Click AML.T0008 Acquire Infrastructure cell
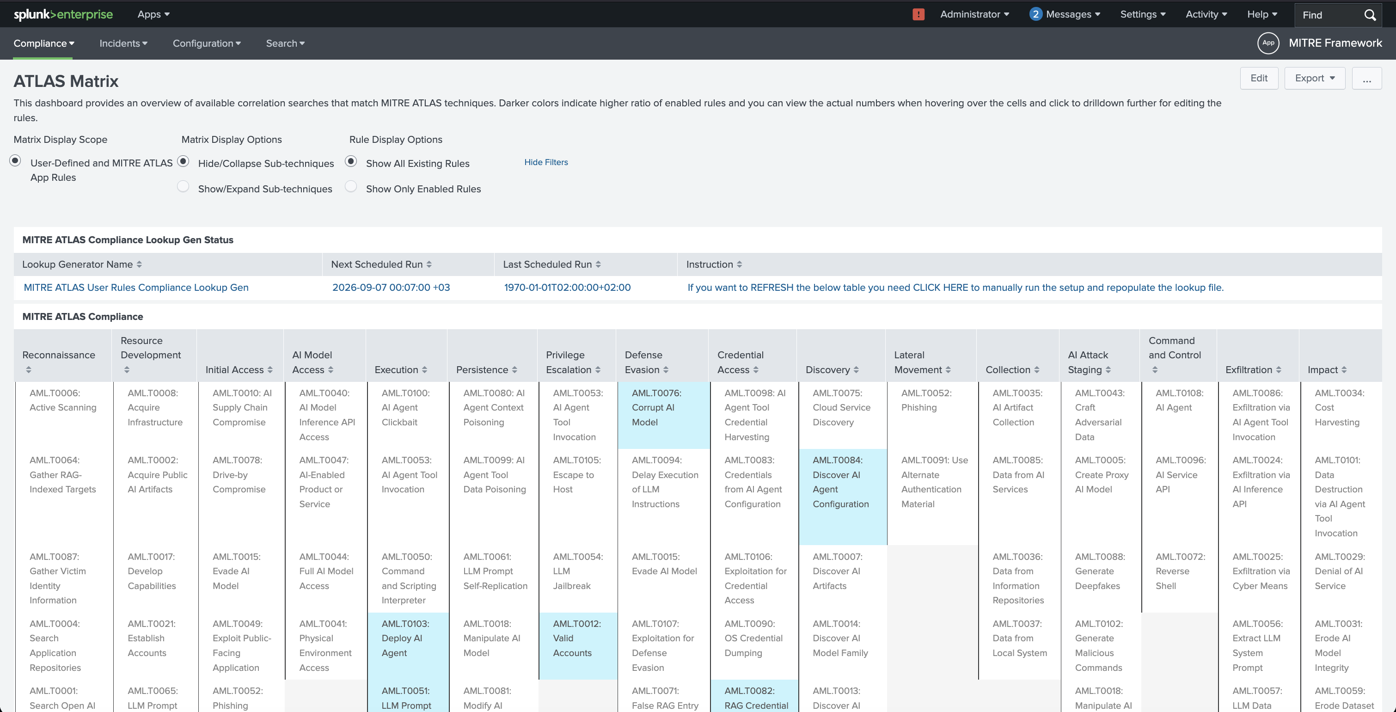The height and width of the screenshot is (712, 1396). (155, 415)
